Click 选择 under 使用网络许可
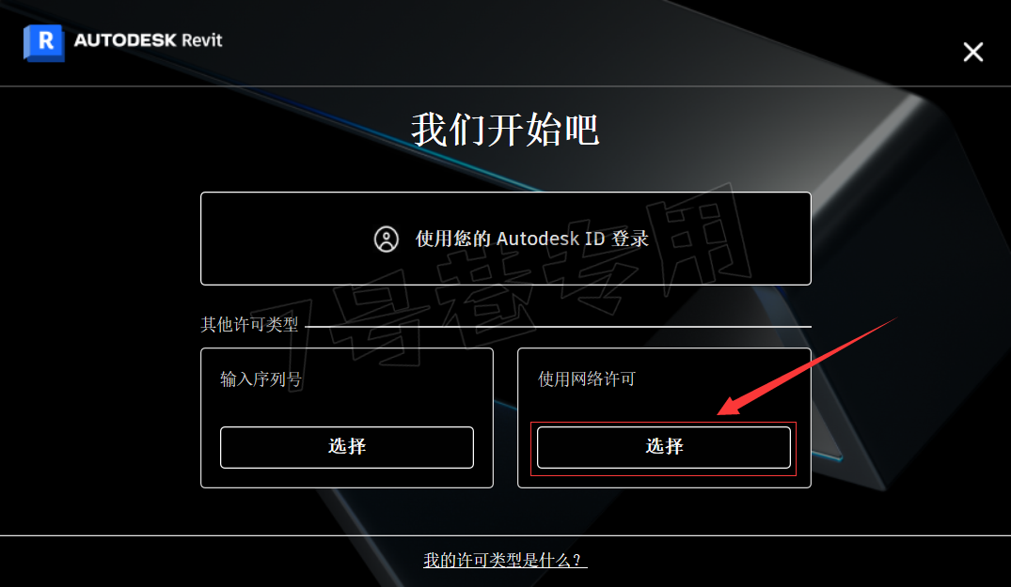The height and width of the screenshot is (587, 1011). tap(663, 447)
